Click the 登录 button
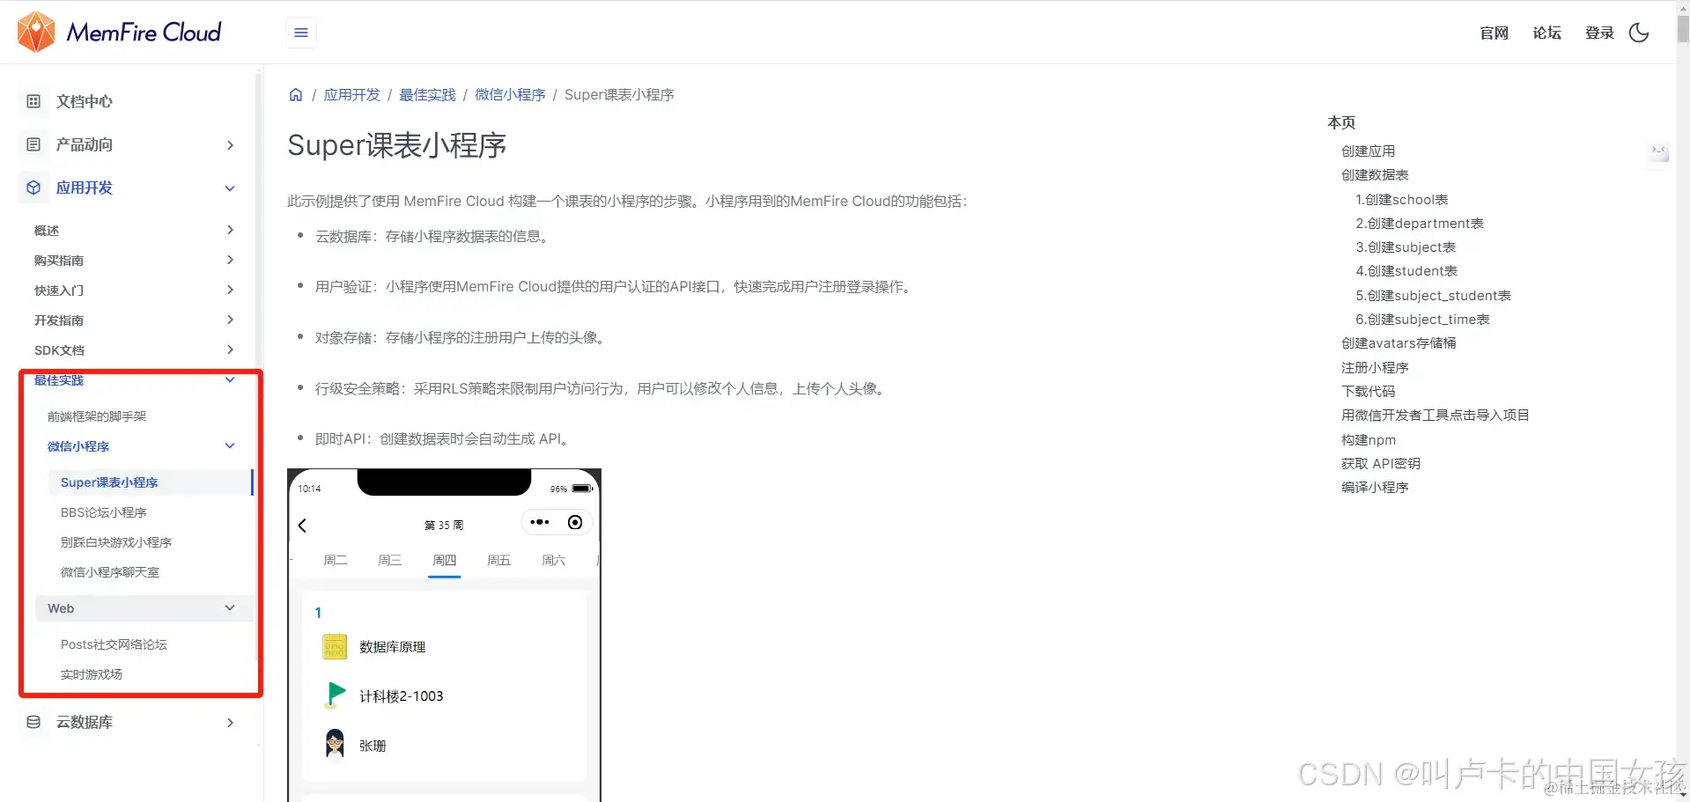1690x802 pixels. [1598, 33]
